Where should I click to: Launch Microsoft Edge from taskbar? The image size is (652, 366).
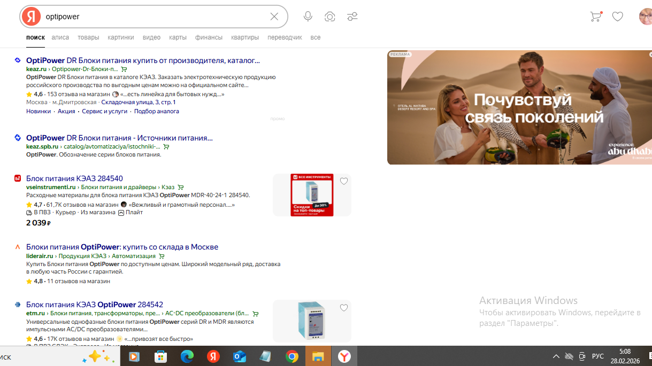(x=187, y=356)
